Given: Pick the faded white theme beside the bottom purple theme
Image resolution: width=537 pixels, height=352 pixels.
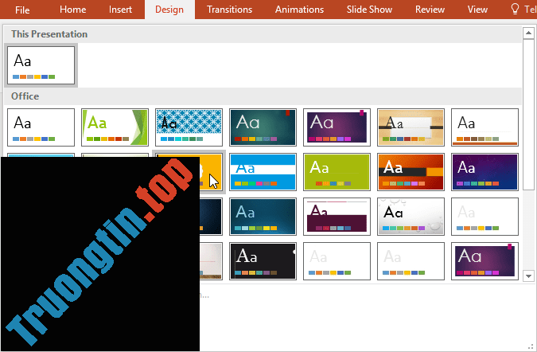Looking at the screenshot, I should [x=411, y=261].
